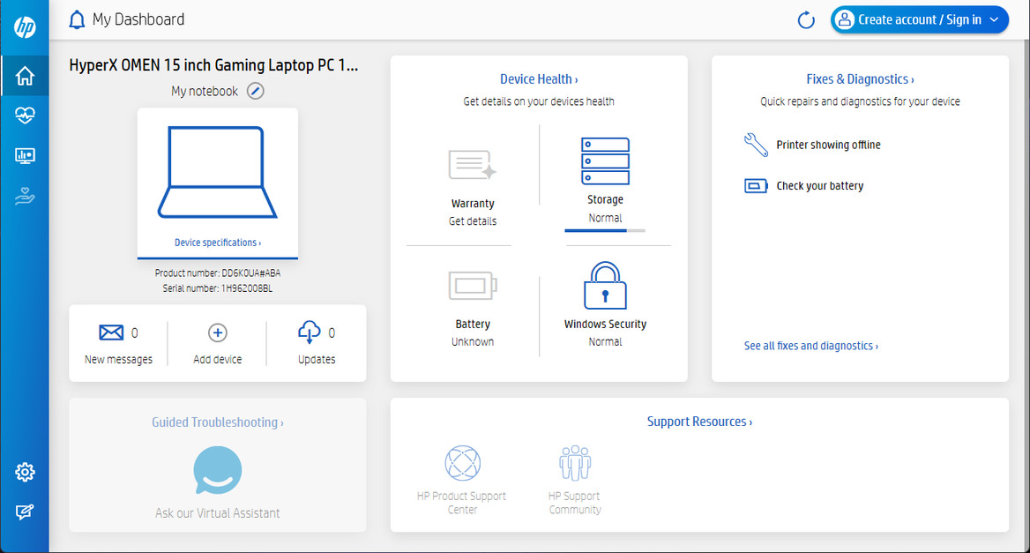
Task: Click the Product number text
Action: (218, 273)
